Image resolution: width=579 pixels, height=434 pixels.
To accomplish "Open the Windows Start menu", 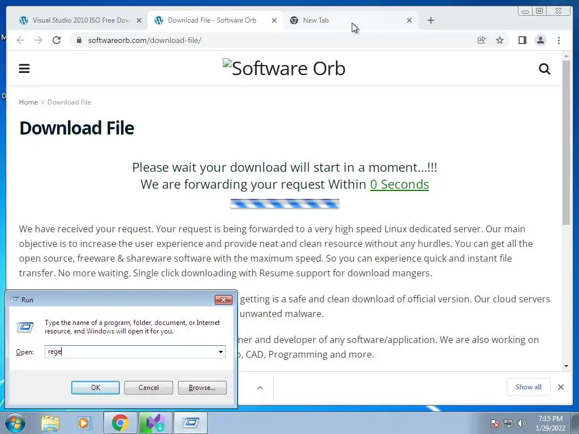I will [x=15, y=423].
